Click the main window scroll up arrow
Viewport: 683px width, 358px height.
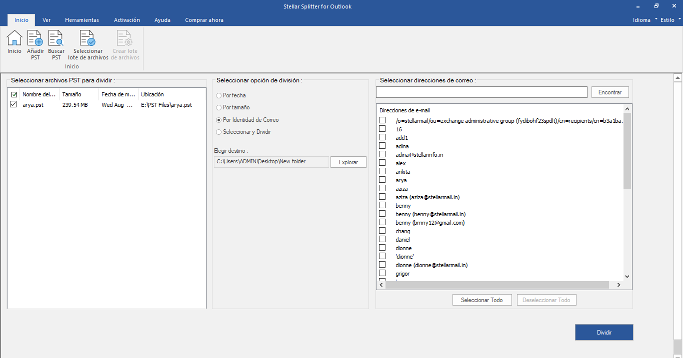pos(678,77)
